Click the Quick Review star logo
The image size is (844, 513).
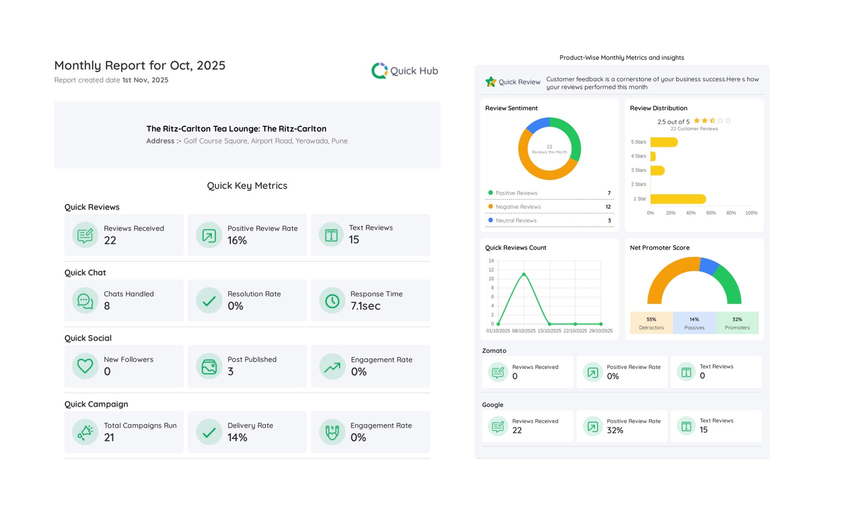click(x=491, y=82)
